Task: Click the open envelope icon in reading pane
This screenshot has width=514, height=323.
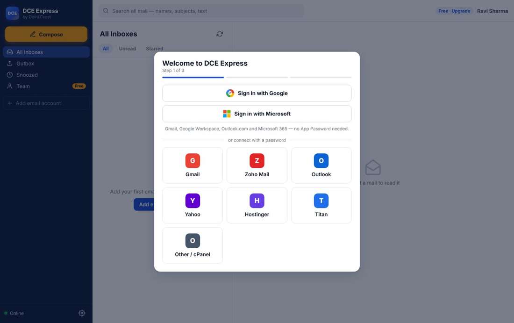Action: coord(373,167)
